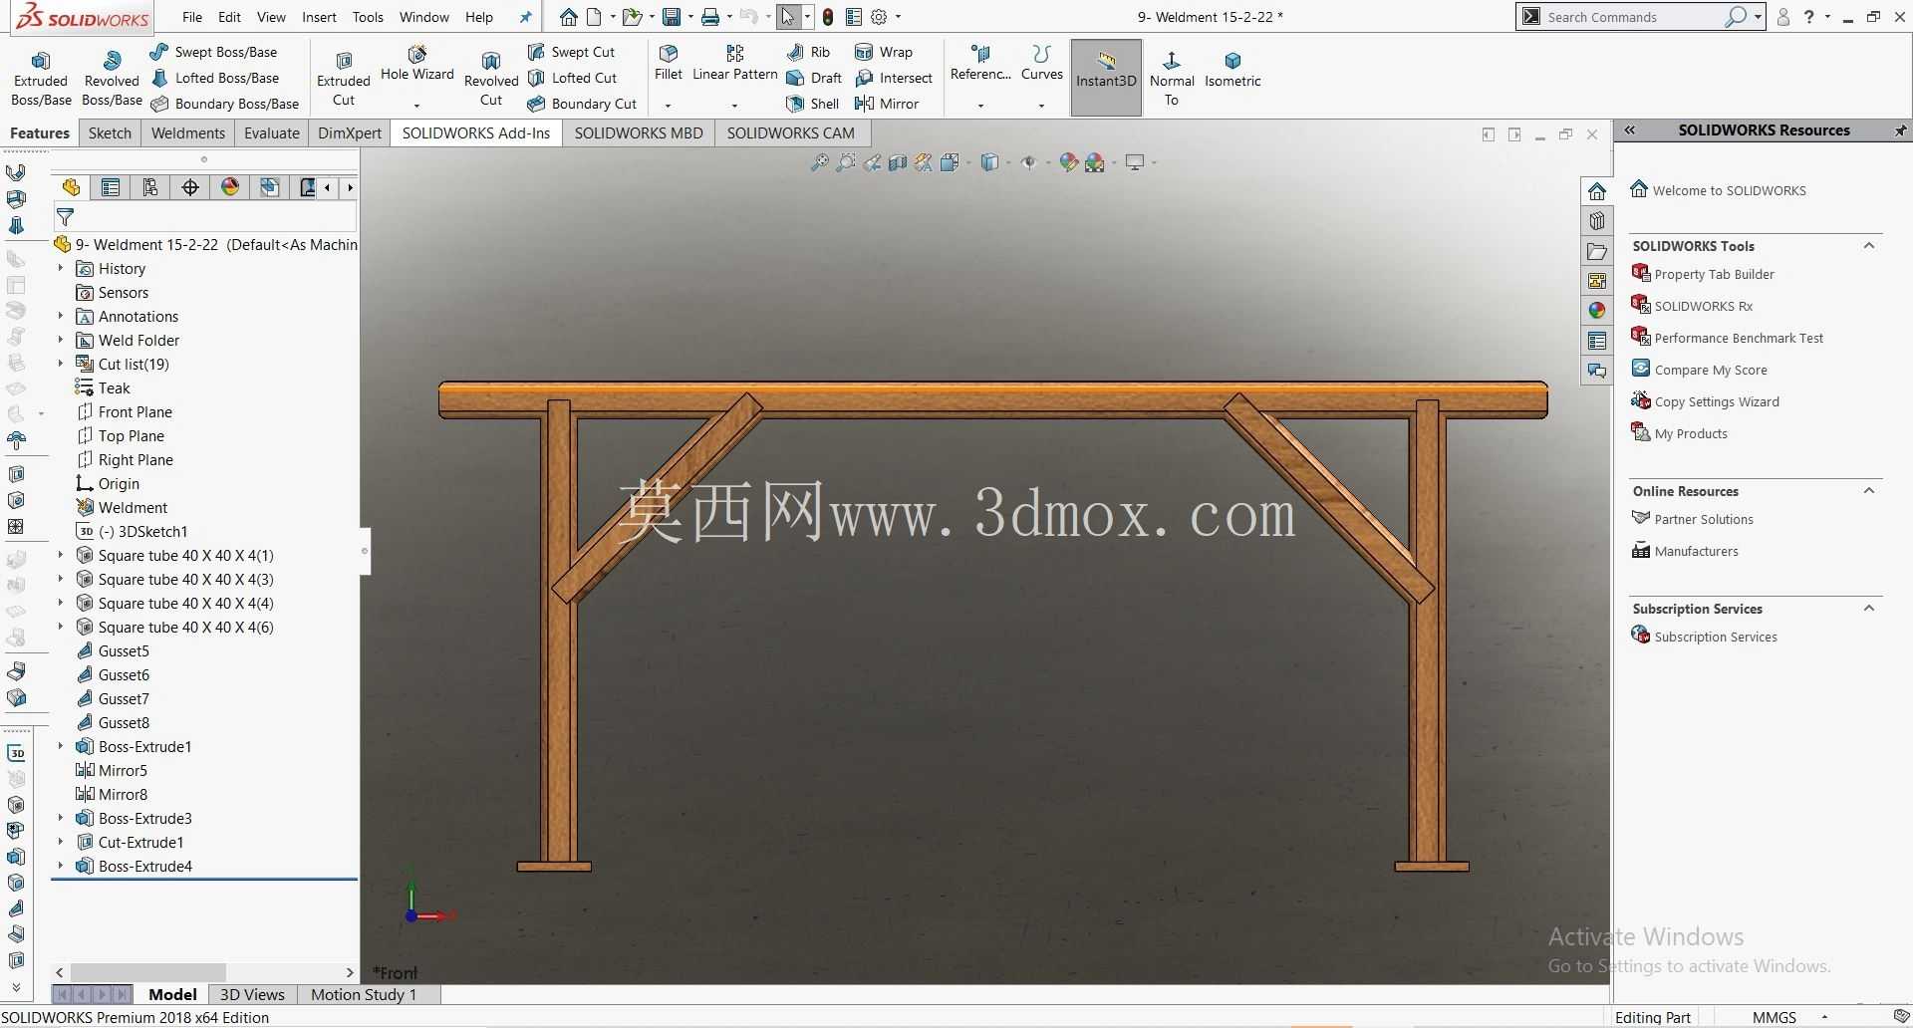Switch to the Weldments tab

[x=188, y=132]
